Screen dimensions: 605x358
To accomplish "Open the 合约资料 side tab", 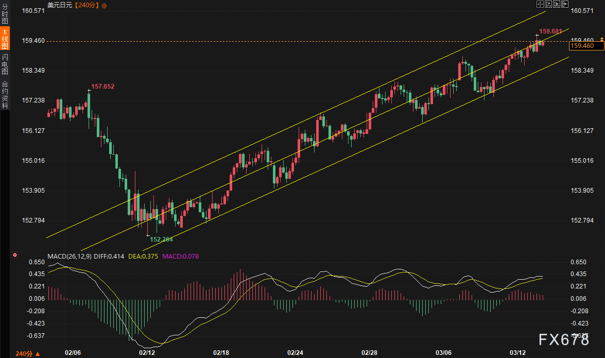I will (5, 94).
